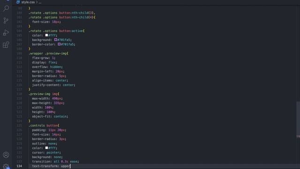Image resolution: width=300 pixels, height=169 pixels.
Task: Select style.css in the breadcrumb
Action: coord(28,2)
